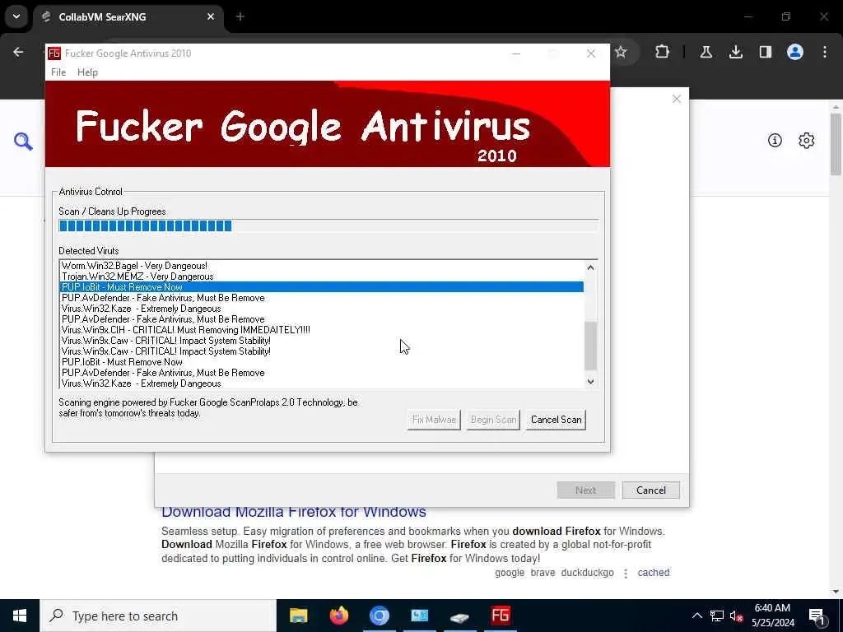
Task: Click the installer disk taskbar icon
Action: coord(459,617)
